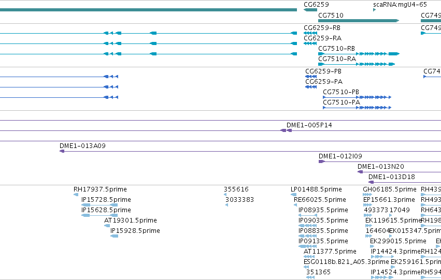Click the IP15728.5prime EST glyph
The image size is (441, 280).
(99, 205)
